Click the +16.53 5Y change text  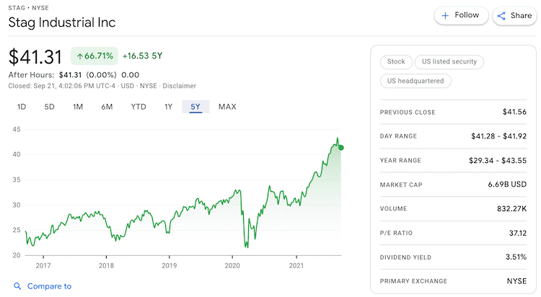coord(142,56)
